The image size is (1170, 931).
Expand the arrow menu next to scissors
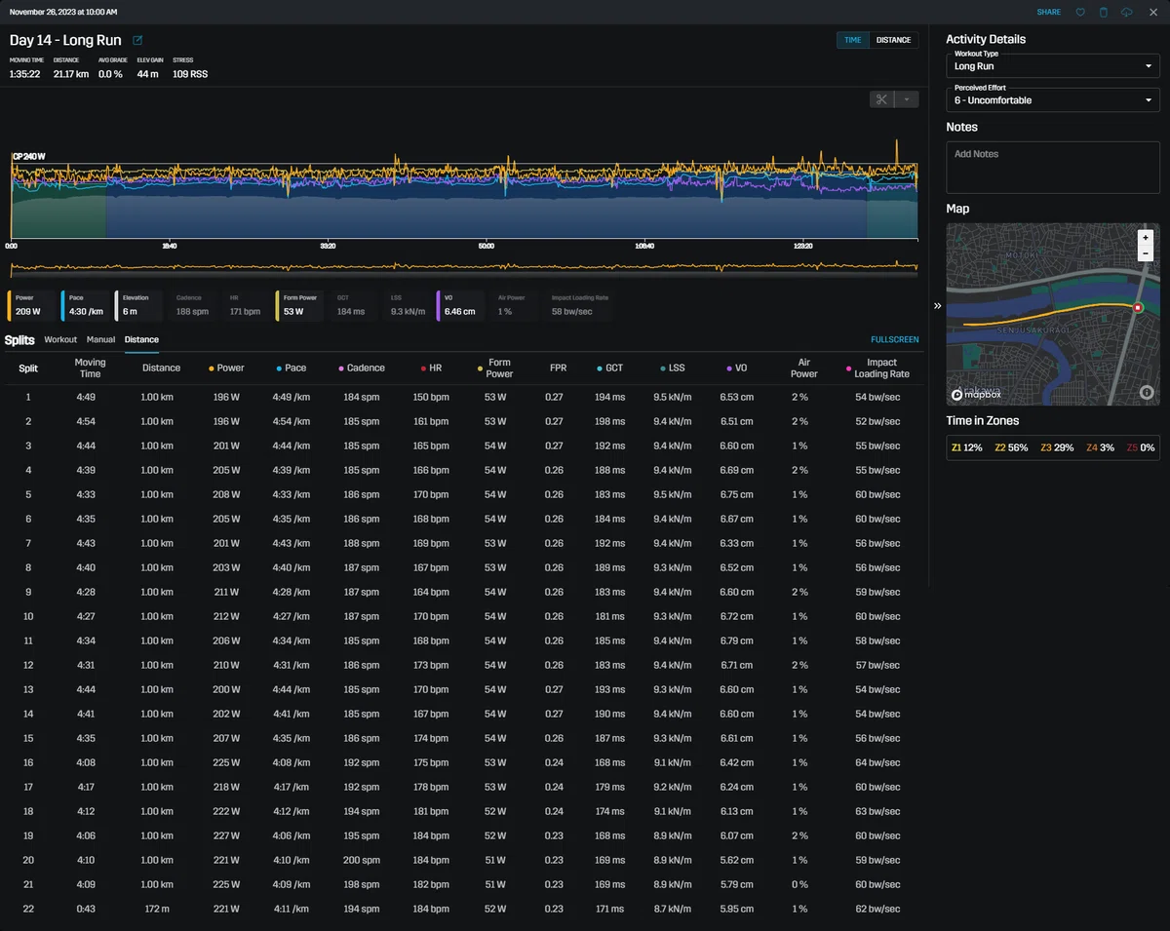[907, 99]
